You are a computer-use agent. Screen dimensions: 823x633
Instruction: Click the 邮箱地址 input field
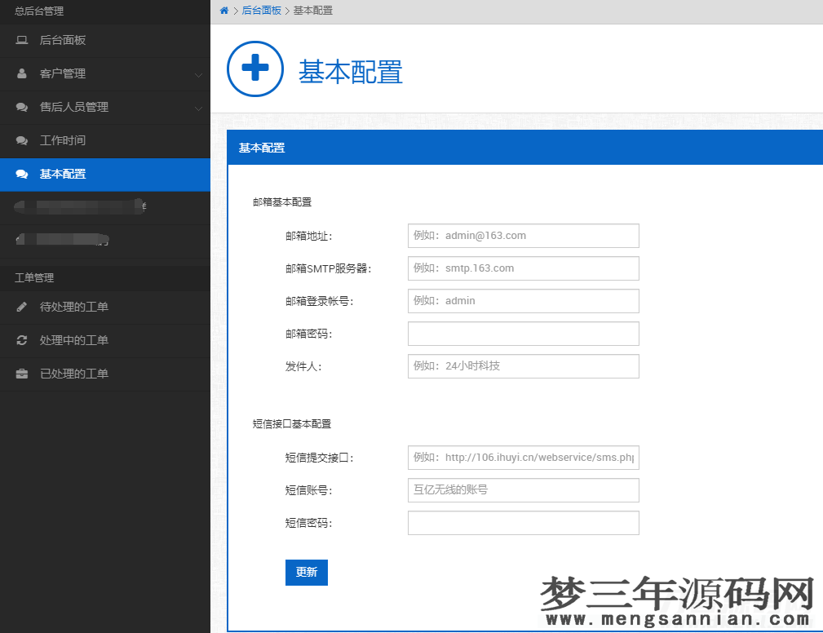[523, 236]
